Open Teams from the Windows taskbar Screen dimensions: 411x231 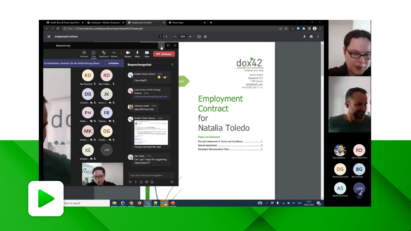pos(148,203)
